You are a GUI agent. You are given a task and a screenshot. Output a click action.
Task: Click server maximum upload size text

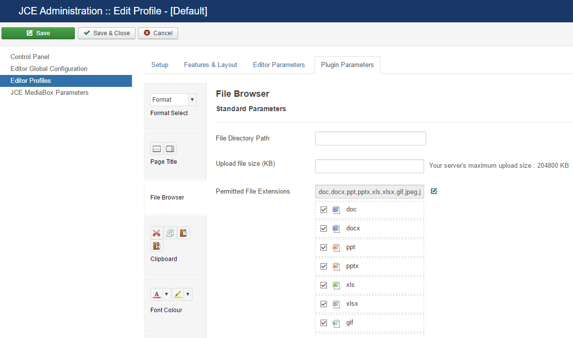point(499,166)
